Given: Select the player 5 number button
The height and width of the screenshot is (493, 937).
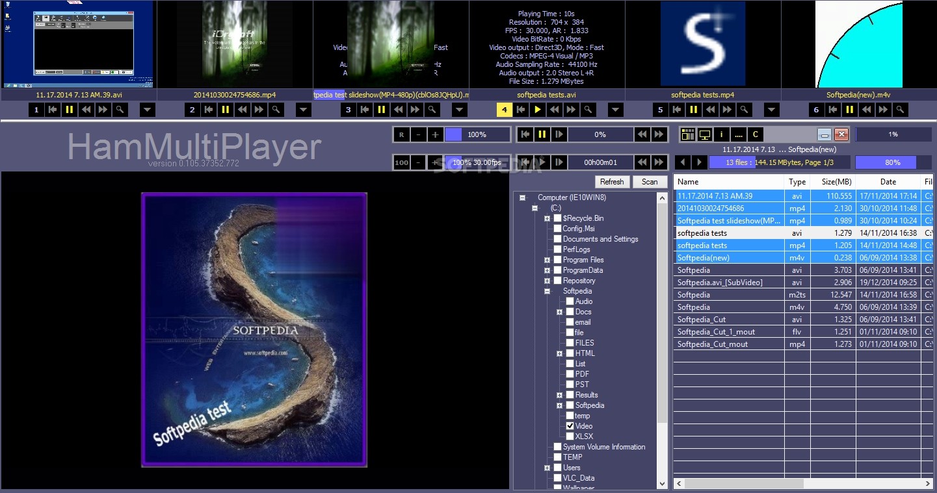Looking at the screenshot, I should (x=661, y=110).
